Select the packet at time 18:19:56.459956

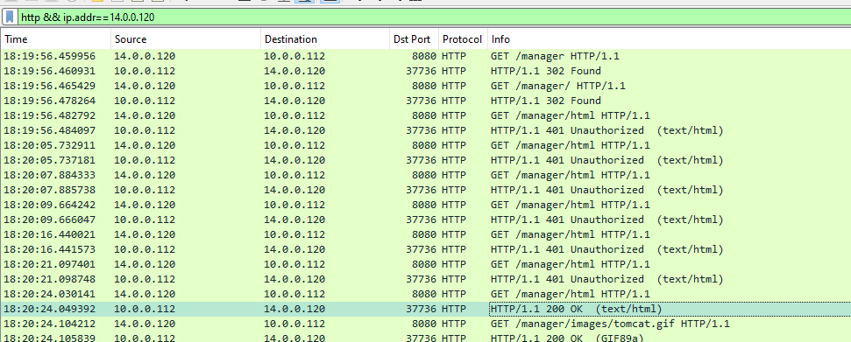pyautogui.click(x=426, y=56)
